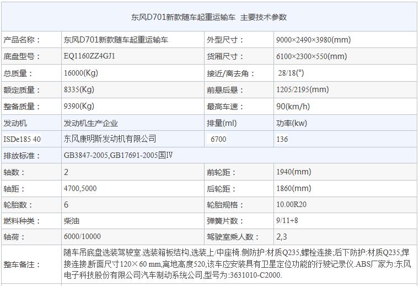Select the total mass value 16000(Kg)

tap(81, 73)
